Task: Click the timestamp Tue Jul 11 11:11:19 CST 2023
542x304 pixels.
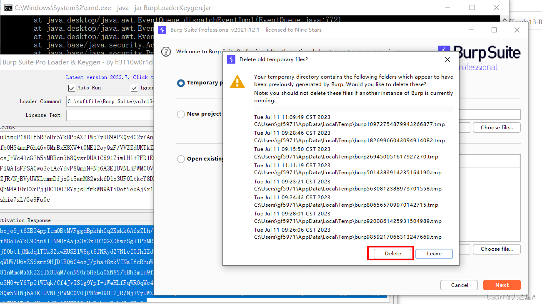Action: 292,165
